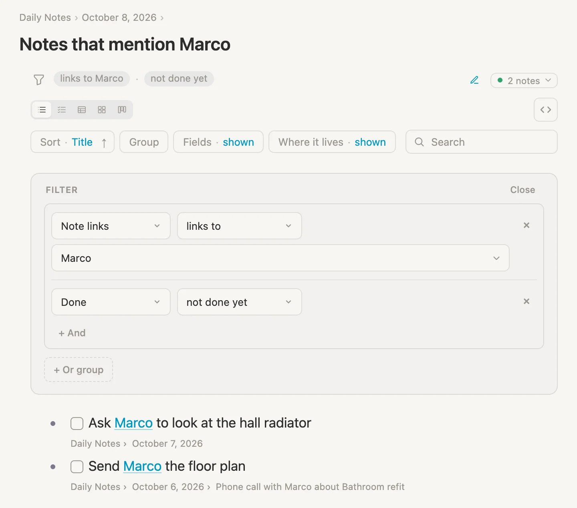Switch to the checklist view icon
577x508 pixels.
62,110
